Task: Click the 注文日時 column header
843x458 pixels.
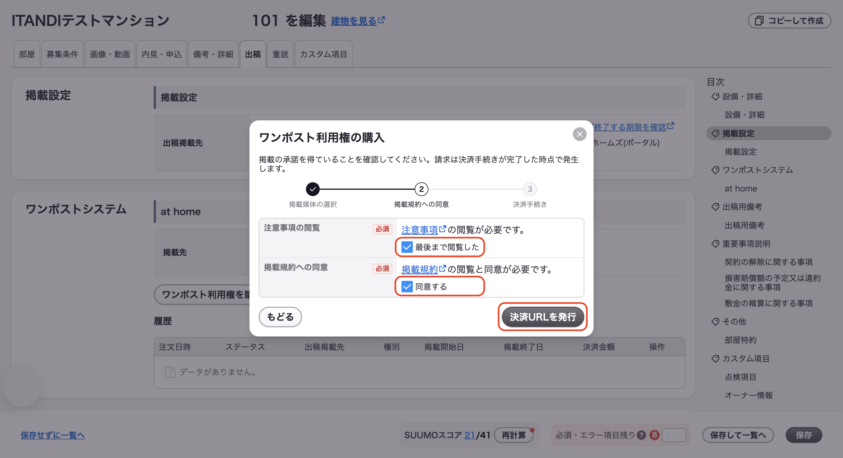Action: coord(175,347)
